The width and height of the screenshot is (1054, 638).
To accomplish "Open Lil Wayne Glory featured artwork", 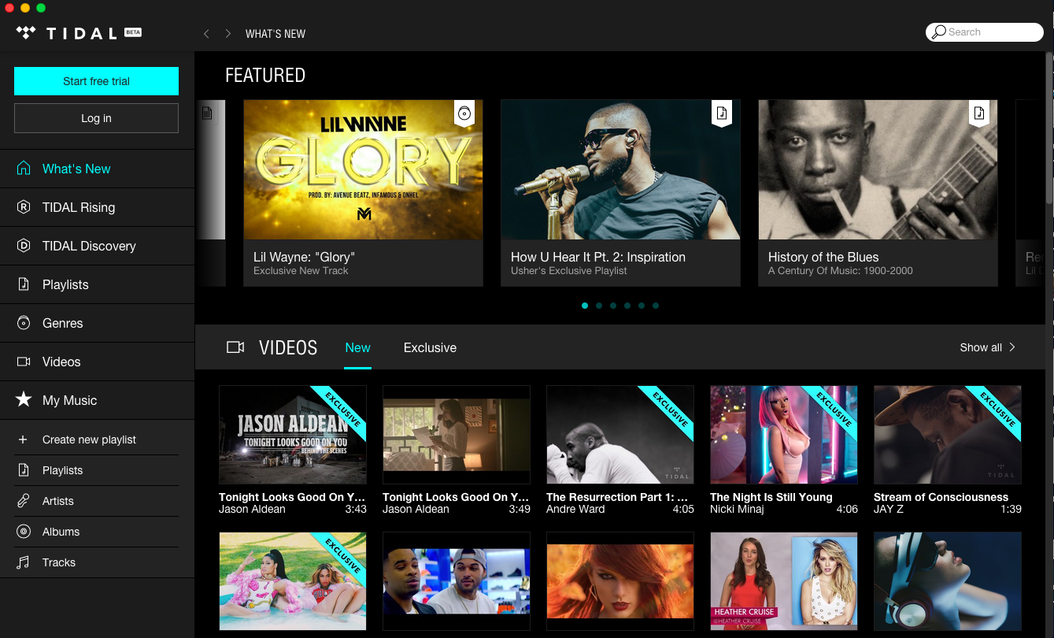I will [363, 169].
